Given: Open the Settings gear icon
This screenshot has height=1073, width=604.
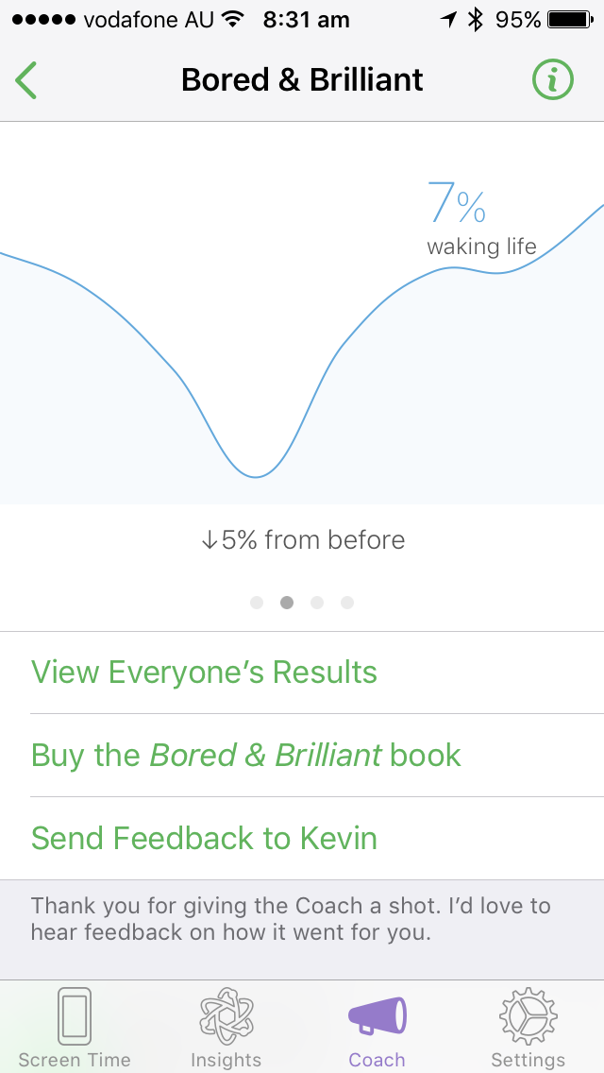Looking at the screenshot, I should tap(528, 1016).
